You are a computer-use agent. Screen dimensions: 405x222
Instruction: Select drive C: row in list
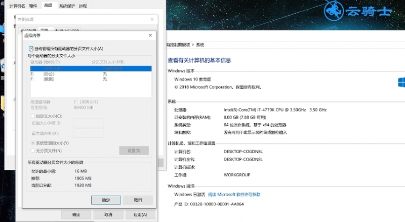coord(91,68)
